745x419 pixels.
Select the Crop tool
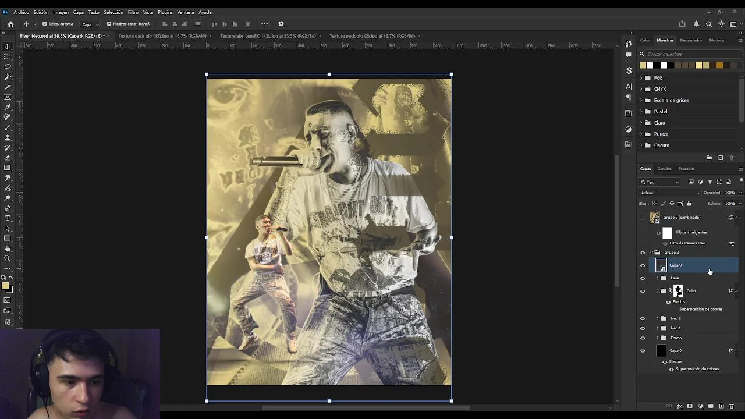pos(8,87)
